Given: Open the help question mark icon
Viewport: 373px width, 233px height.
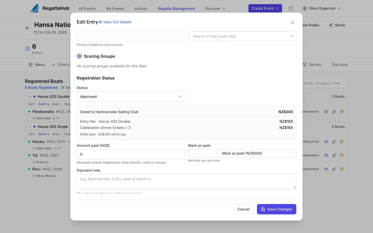Looking at the screenshot, I should (x=291, y=8).
